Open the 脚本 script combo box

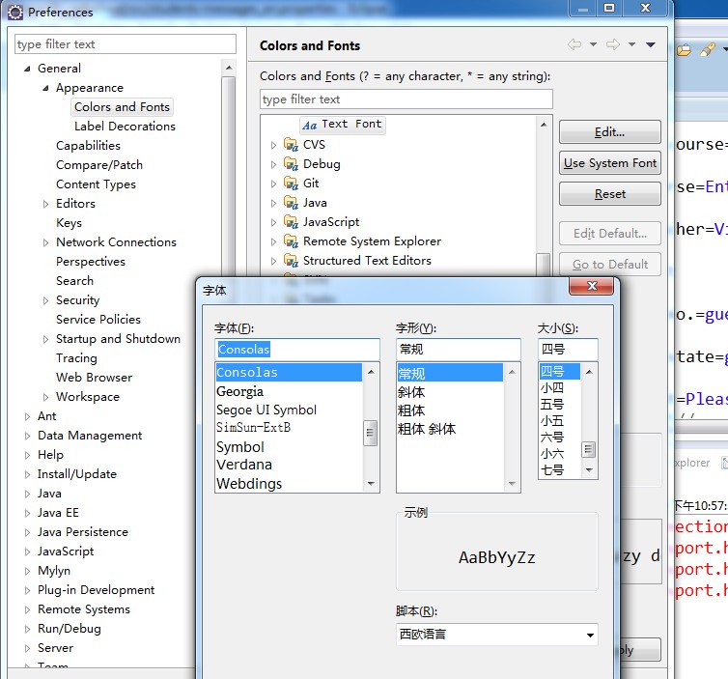[497, 635]
